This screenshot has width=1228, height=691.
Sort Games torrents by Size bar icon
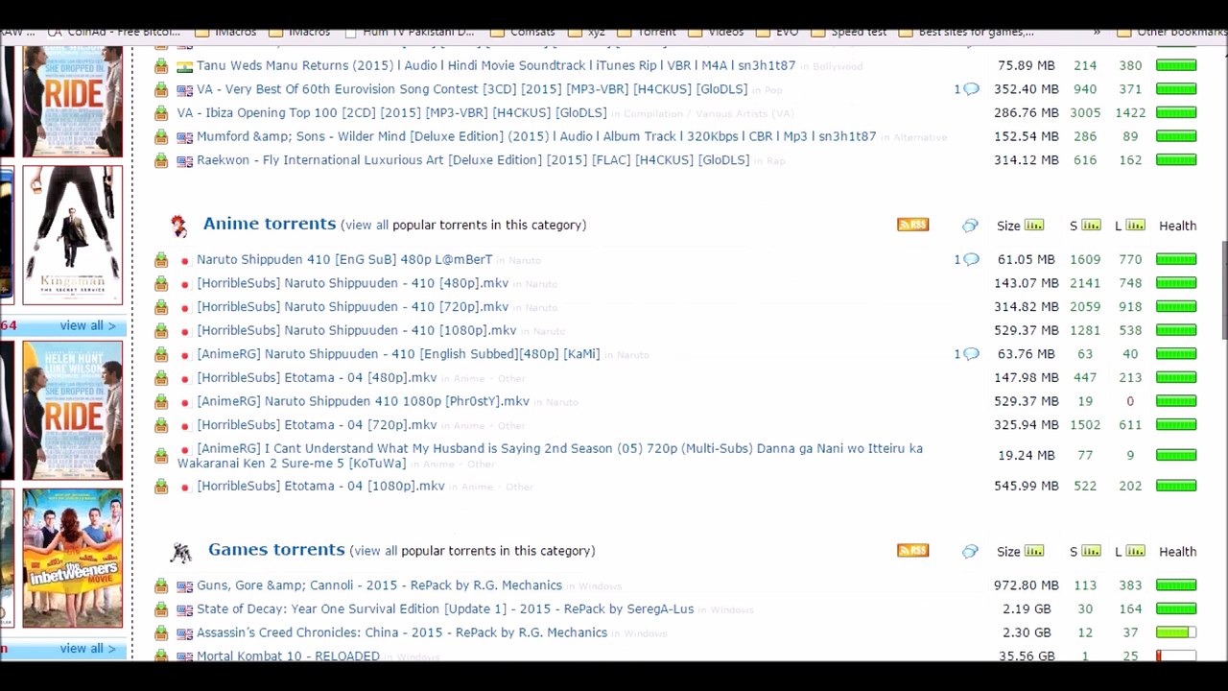pos(1033,551)
